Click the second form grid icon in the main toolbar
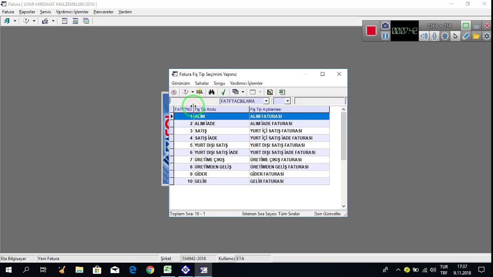 [x=75, y=21]
